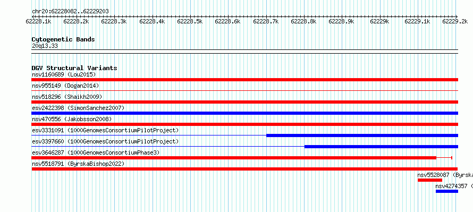Select the red esv3646287 variant bar
The height and width of the screenshot is (212, 473).
coord(234,158)
